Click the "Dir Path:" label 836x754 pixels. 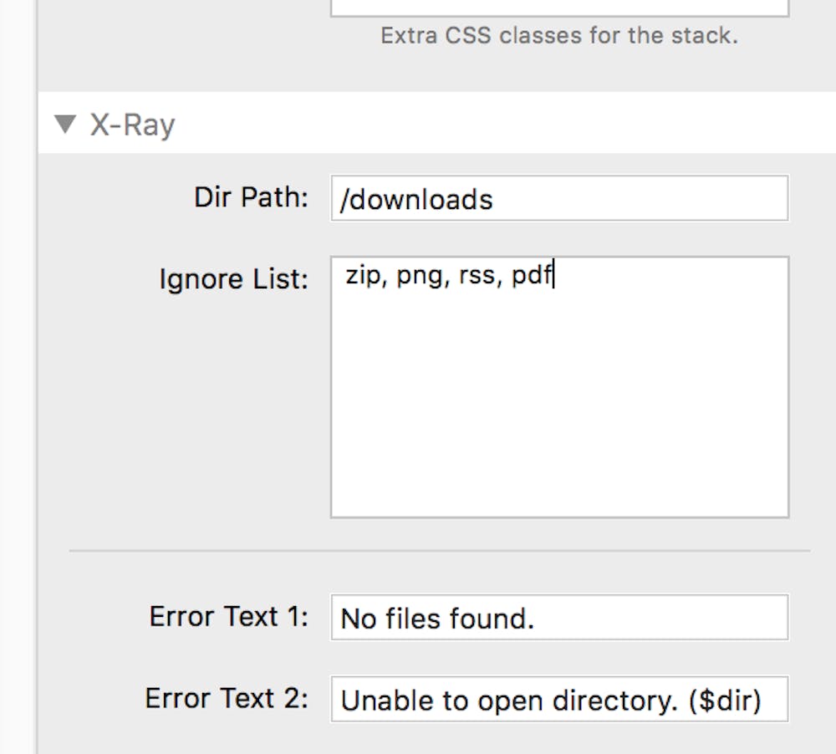pyautogui.click(x=251, y=198)
